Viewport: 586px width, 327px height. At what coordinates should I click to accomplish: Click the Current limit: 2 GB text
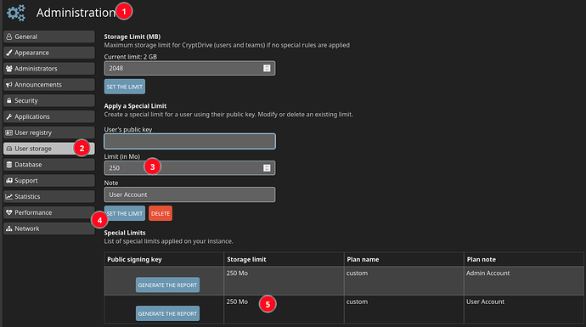click(131, 57)
